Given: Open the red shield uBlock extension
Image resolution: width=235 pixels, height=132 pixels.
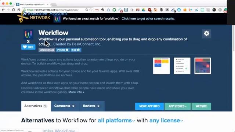Looking at the screenshot, I should [149, 10].
